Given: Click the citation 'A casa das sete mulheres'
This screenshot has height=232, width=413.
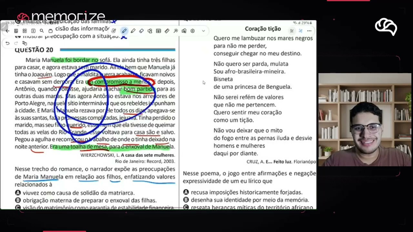Looking at the screenshot, I should click(x=147, y=155).
